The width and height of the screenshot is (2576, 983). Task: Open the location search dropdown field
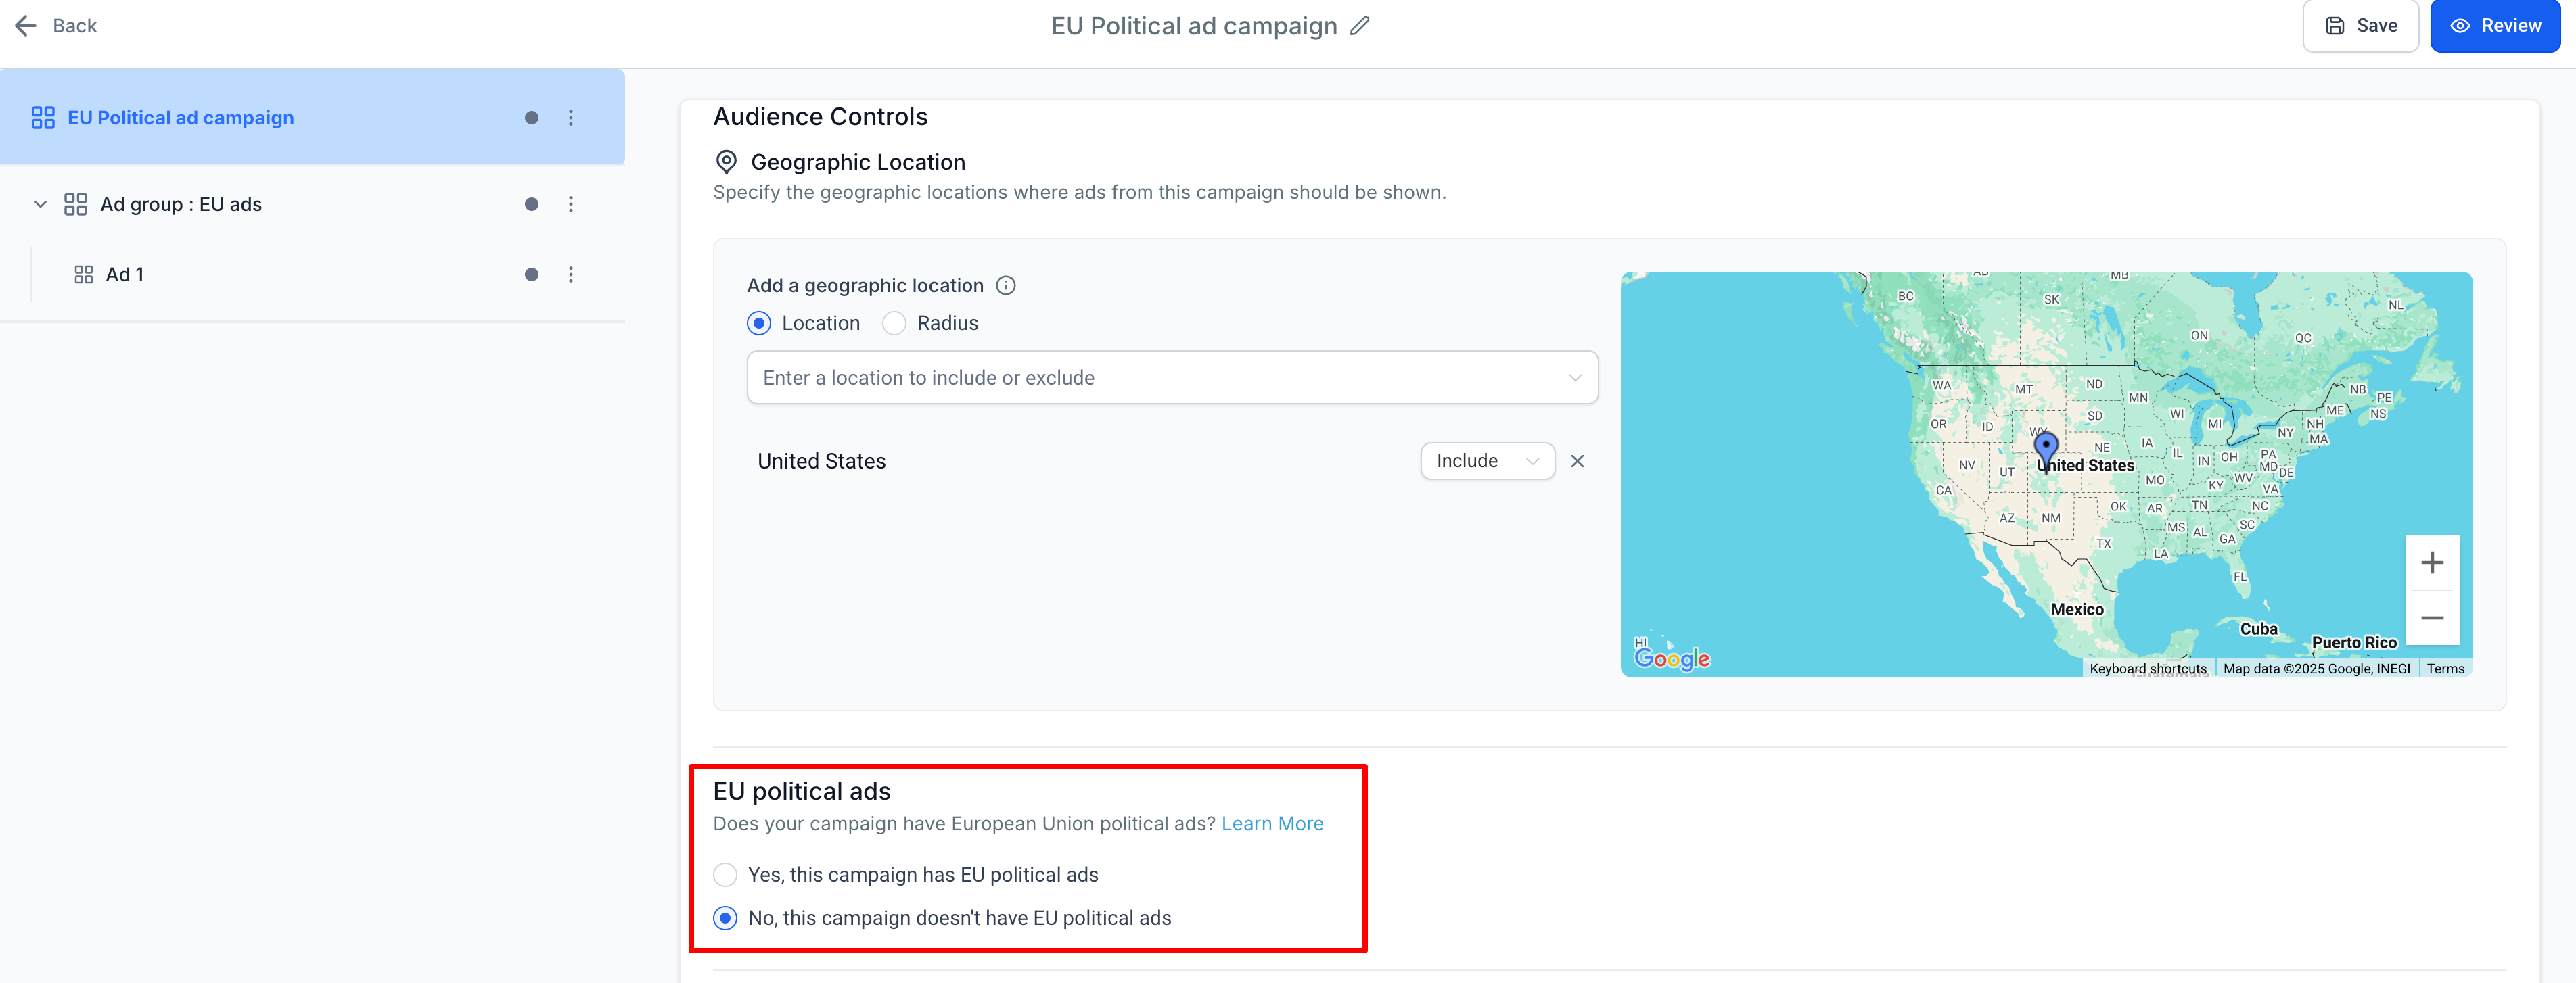tap(1171, 378)
